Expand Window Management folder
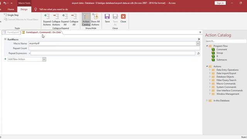This screenshot has height=139, width=247. point(210,94)
